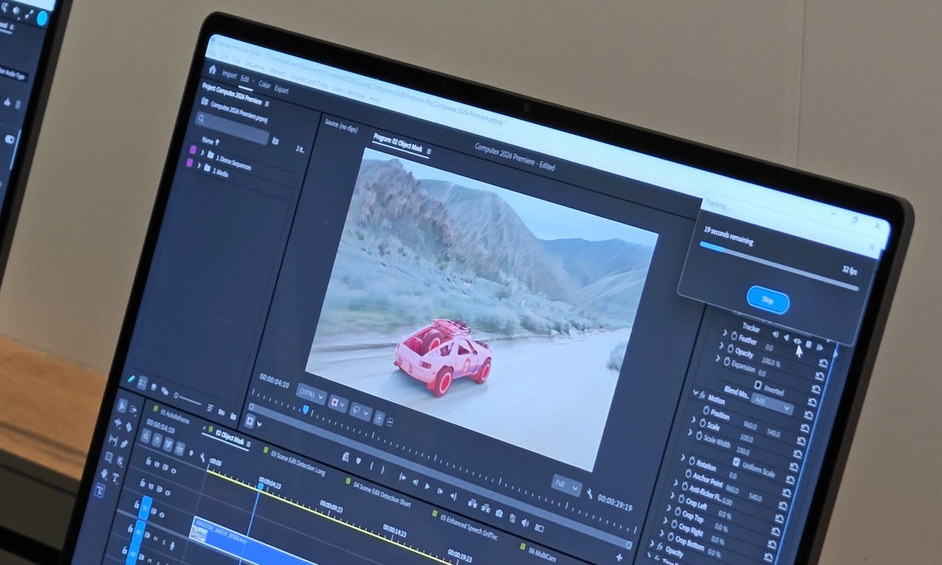This screenshot has width=942, height=565.
Task: Expand the Crop Top parameter
Action: coord(668,507)
